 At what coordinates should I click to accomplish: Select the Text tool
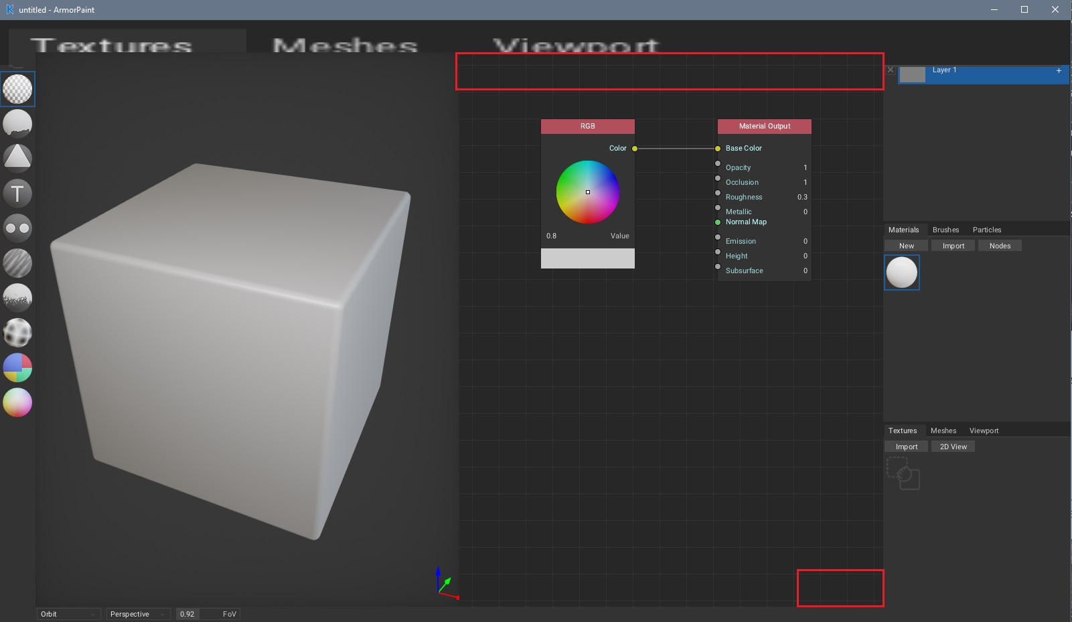17,193
